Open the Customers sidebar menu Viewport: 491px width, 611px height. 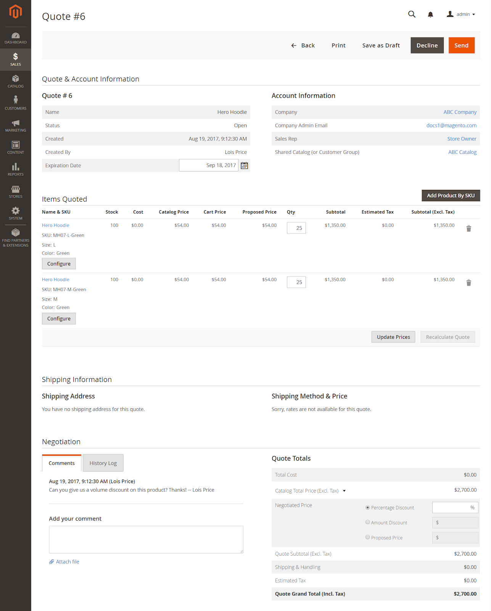pyautogui.click(x=16, y=103)
